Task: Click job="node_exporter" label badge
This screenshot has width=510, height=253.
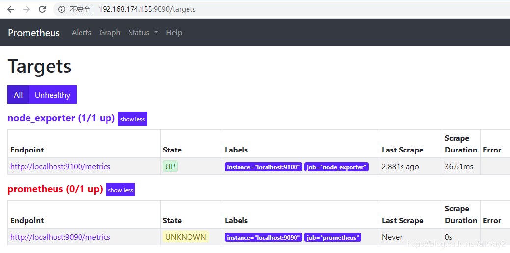Action: tap(336, 167)
